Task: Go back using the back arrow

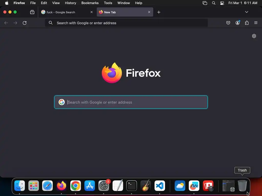Action: point(6,23)
